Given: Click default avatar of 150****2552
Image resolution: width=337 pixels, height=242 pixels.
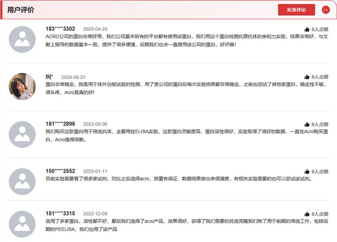Looking at the screenshot, I should click(22, 181).
